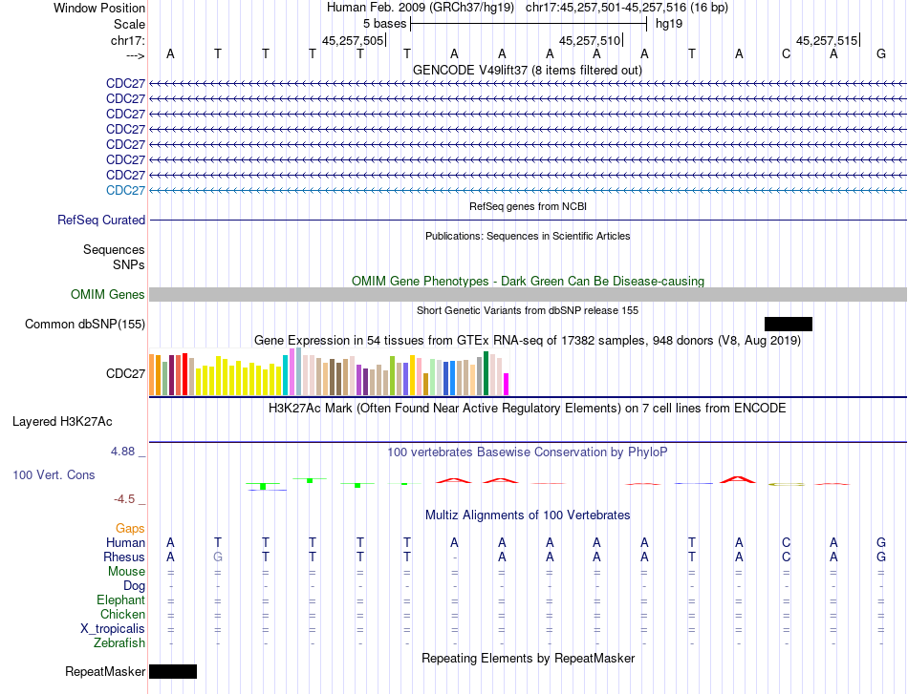
Task: Open RefSeq genes from NCBI track title
Action: 528,206
